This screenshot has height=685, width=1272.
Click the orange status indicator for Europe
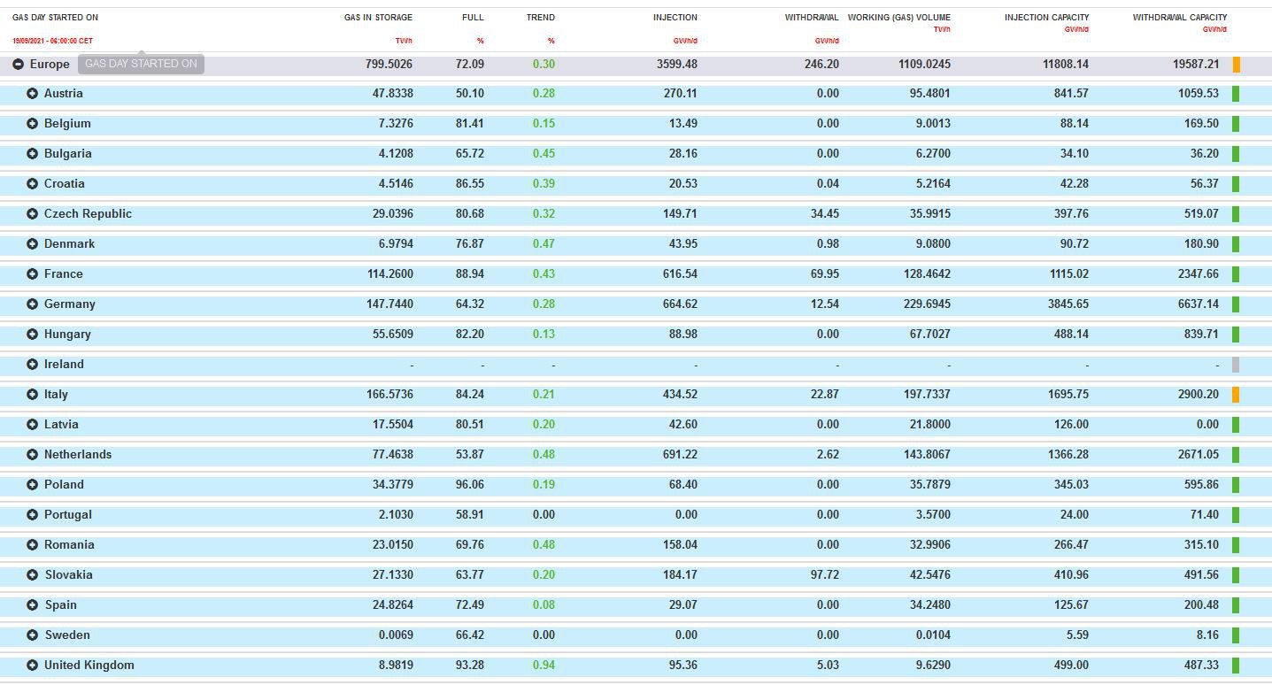pyautogui.click(x=1237, y=65)
